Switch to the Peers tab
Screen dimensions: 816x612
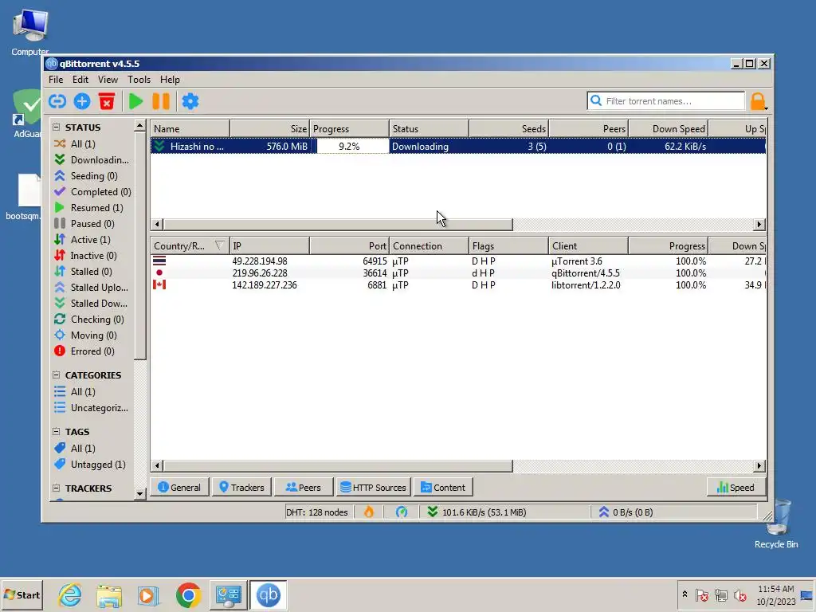303,488
